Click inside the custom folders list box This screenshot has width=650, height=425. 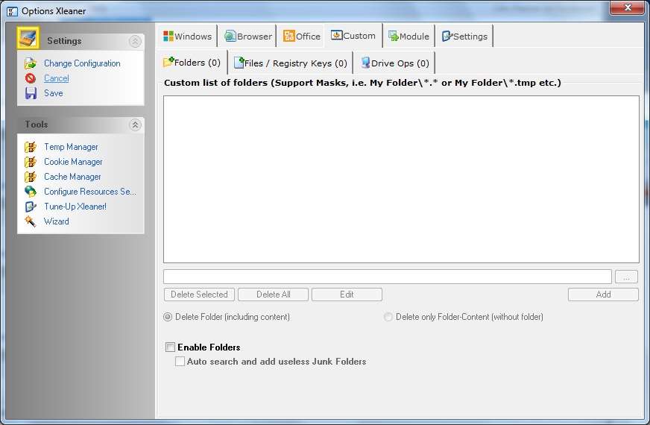(x=401, y=179)
